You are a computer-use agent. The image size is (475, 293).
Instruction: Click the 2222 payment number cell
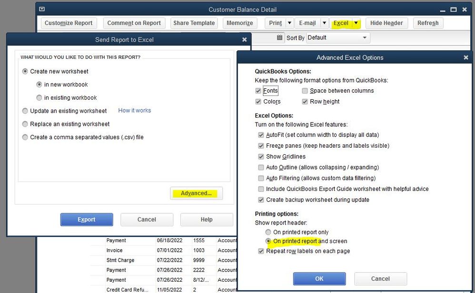tap(199, 270)
